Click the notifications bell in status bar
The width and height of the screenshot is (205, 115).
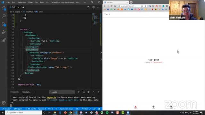(99, 109)
